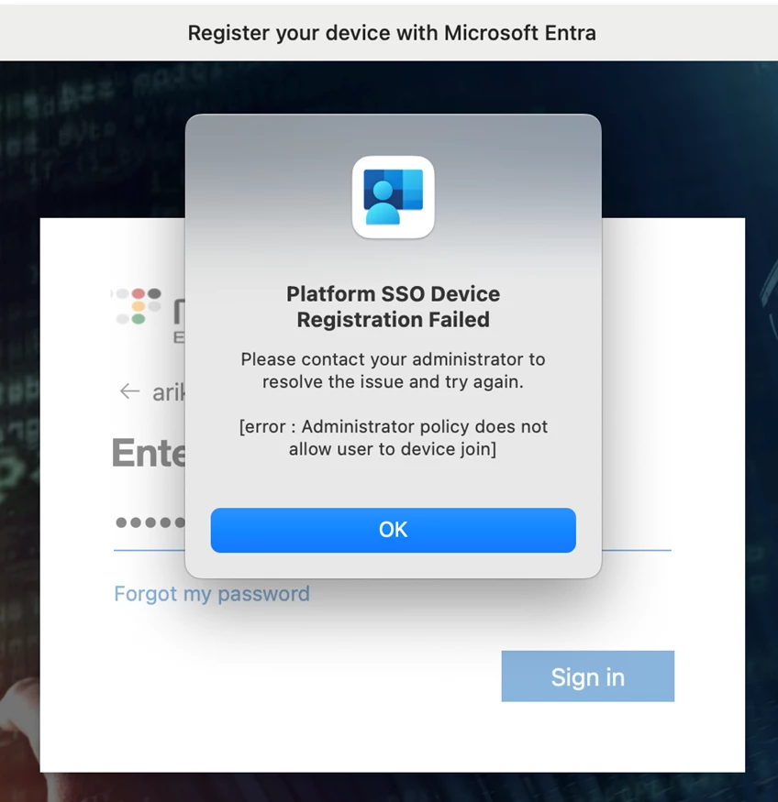Click the username text next to back arrow
The width and height of the screenshot is (778, 802).
click(x=169, y=392)
